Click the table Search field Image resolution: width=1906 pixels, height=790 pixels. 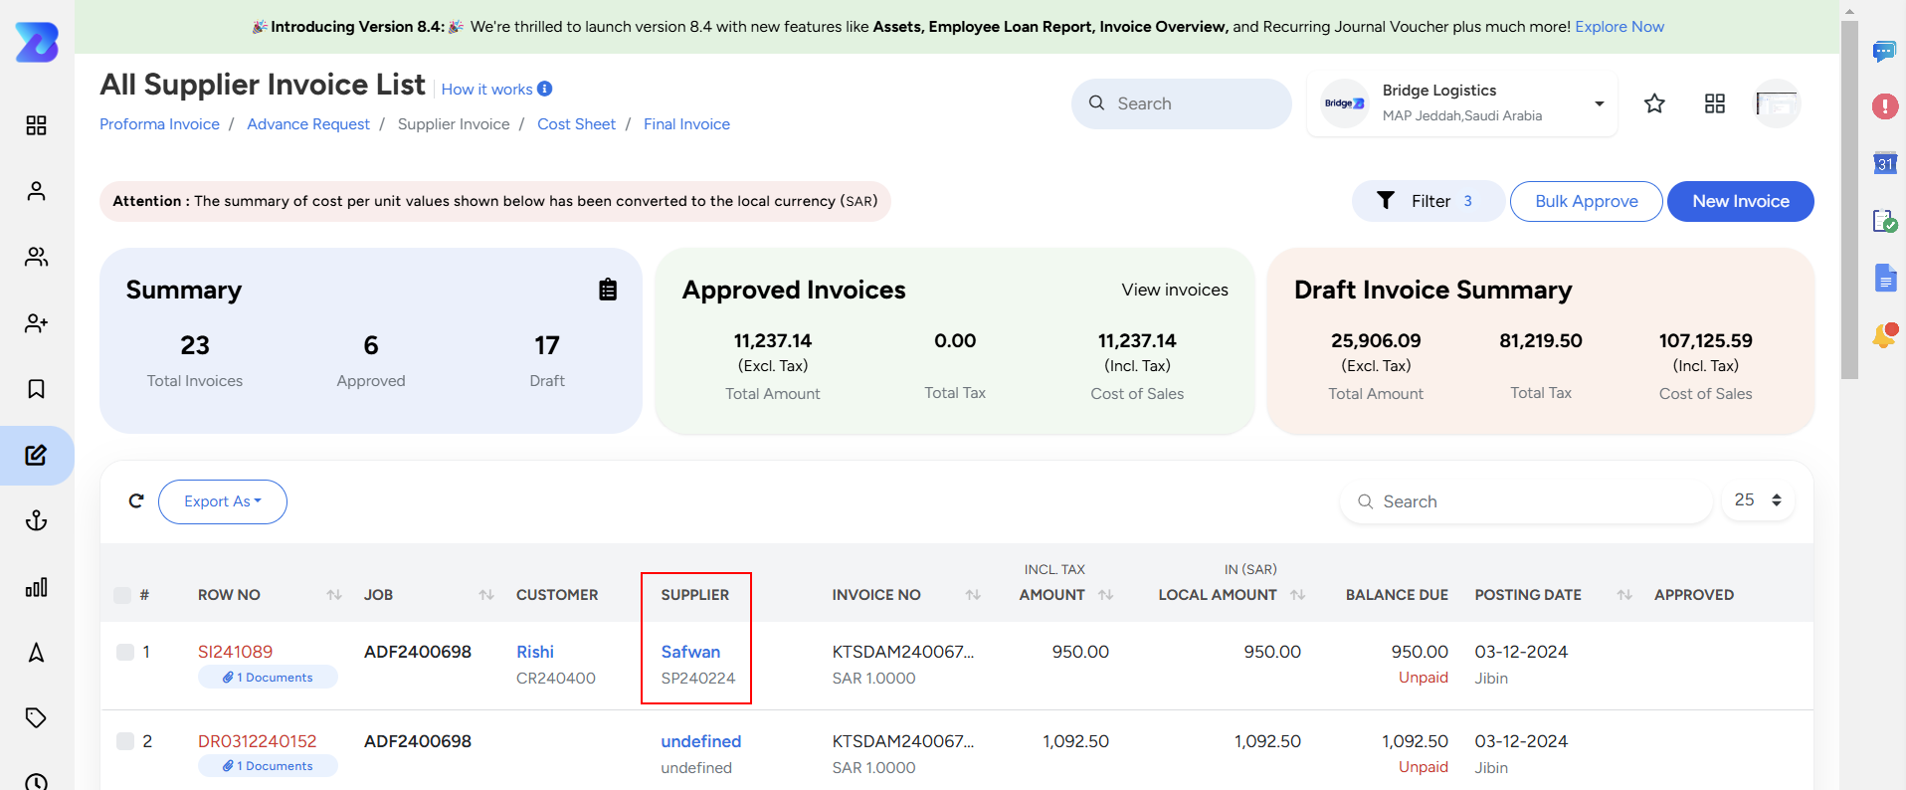point(1526,501)
